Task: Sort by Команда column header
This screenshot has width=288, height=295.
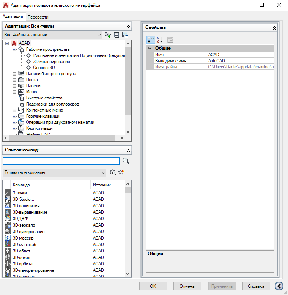Action: tap(50, 185)
